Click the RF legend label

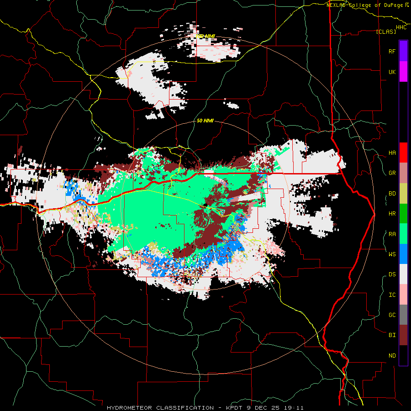(x=392, y=52)
